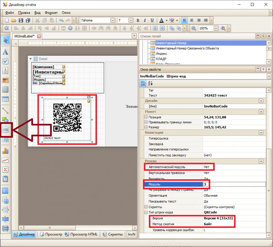
Task: Click the Align to Grid toolbar icon
Action: pyautogui.click(x=7, y=28)
